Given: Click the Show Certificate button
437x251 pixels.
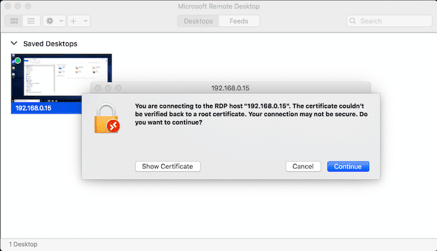Looking at the screenshot, I should [x=168, y=166].
